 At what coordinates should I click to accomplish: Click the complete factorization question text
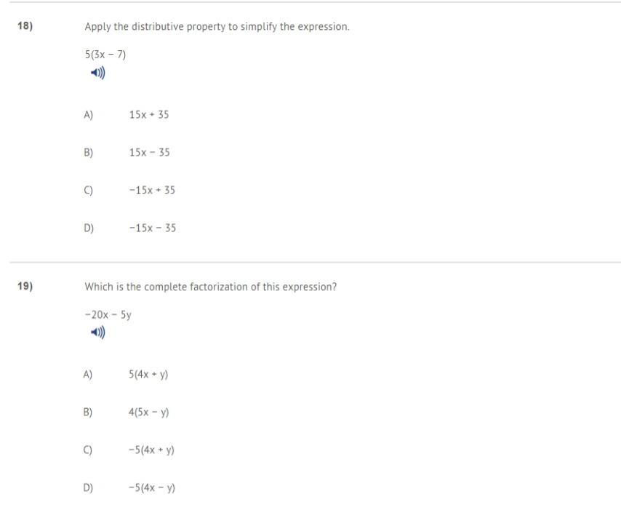pos(211,287)
